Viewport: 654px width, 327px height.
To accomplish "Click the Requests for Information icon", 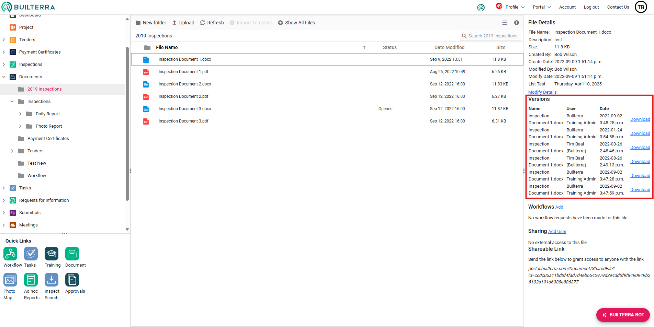I will click(x=13, y=200).
